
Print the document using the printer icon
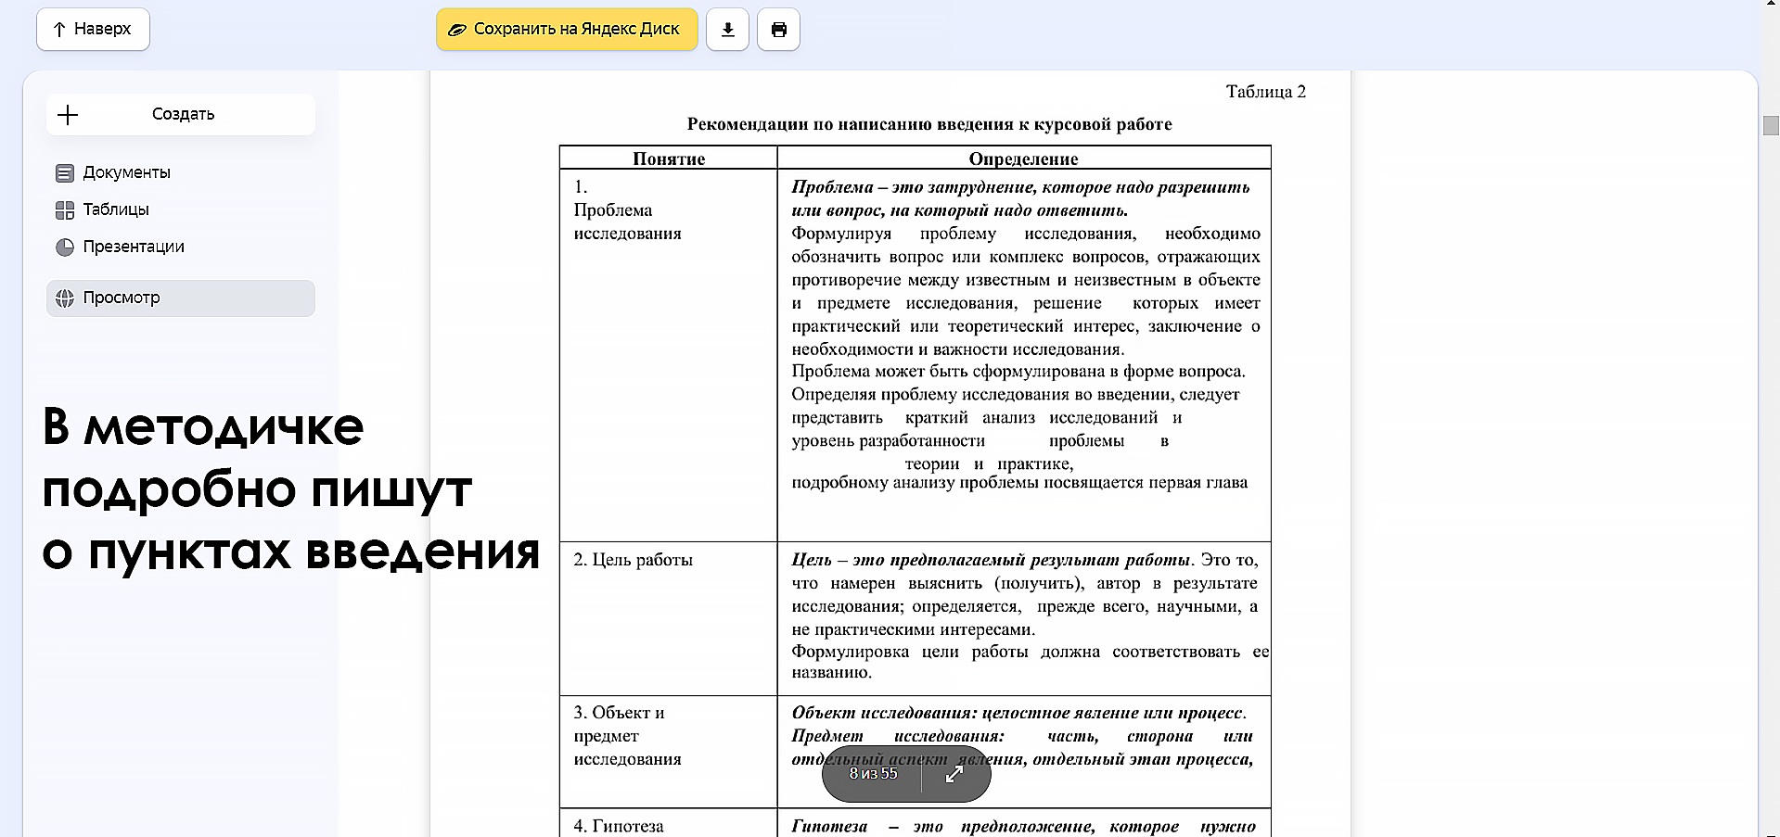coord(779,29)
